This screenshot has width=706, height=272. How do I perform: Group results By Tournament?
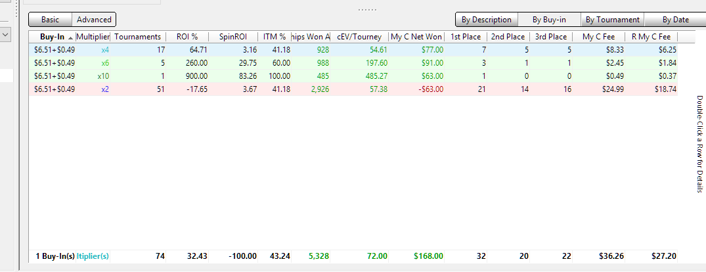[612, 20]
